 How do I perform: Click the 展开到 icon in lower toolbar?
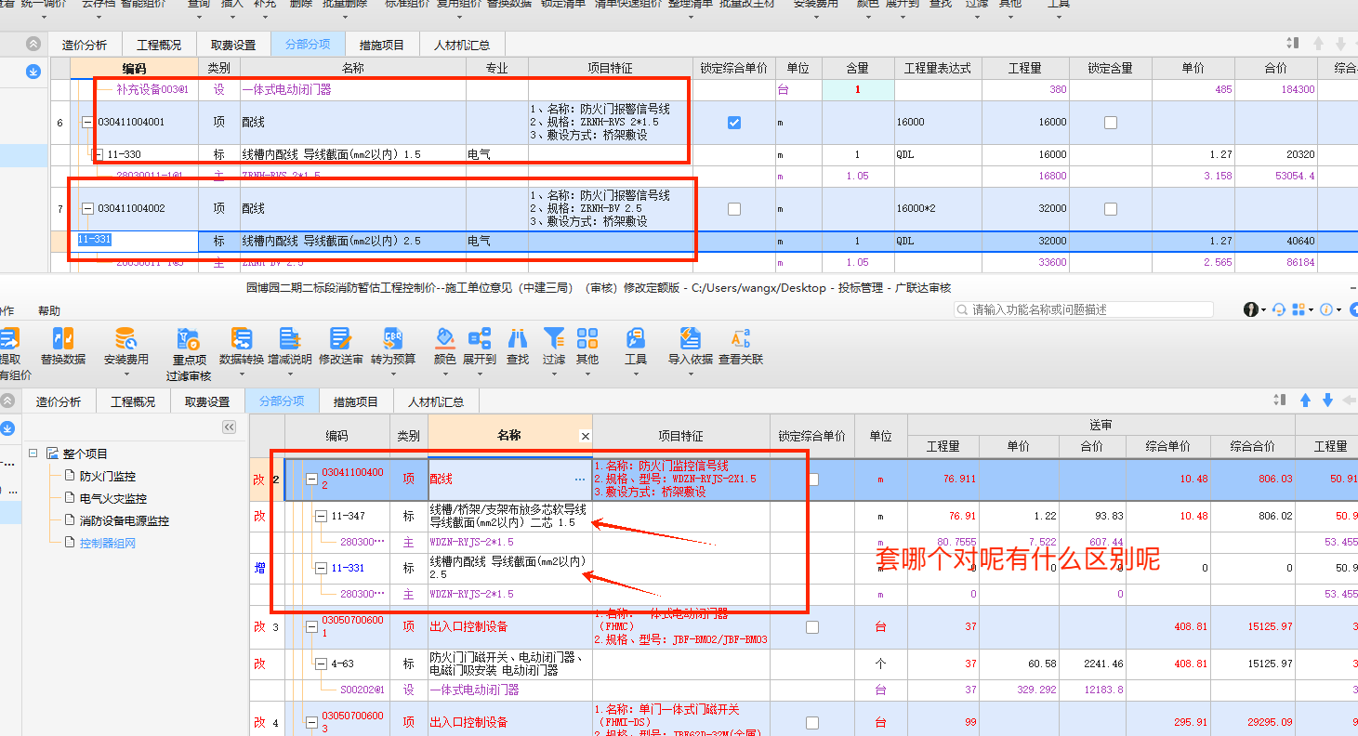click(480, 338)
